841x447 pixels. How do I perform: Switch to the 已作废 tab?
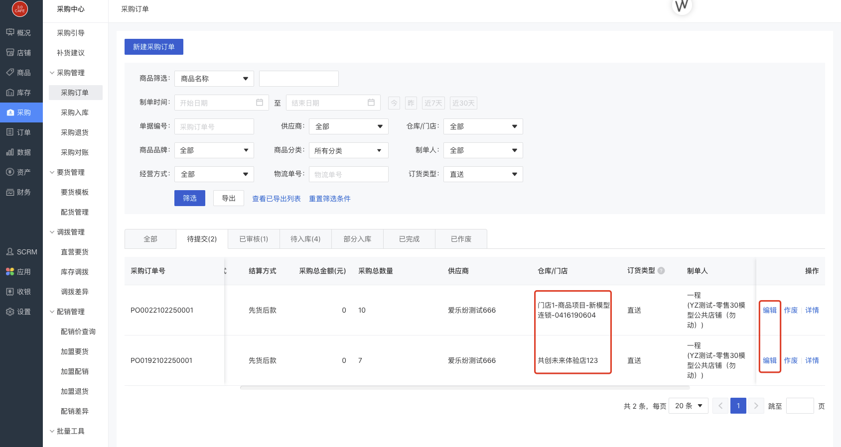pos(461,239)
